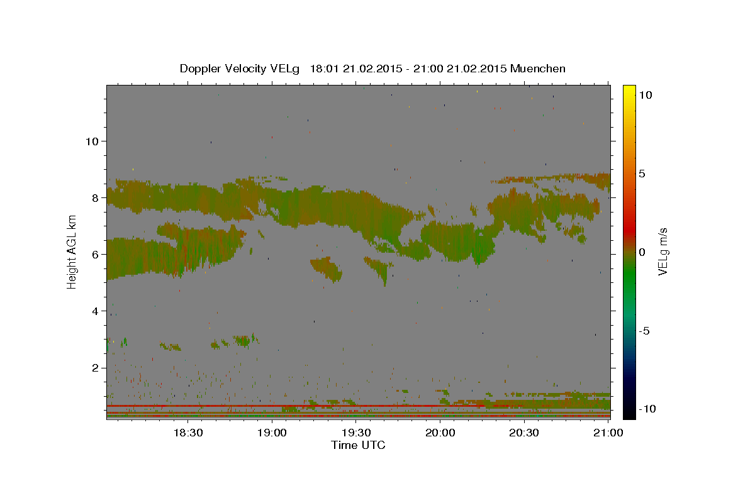
Task: Click the 'Muenchen' location in the title
Action: (538, 69)
